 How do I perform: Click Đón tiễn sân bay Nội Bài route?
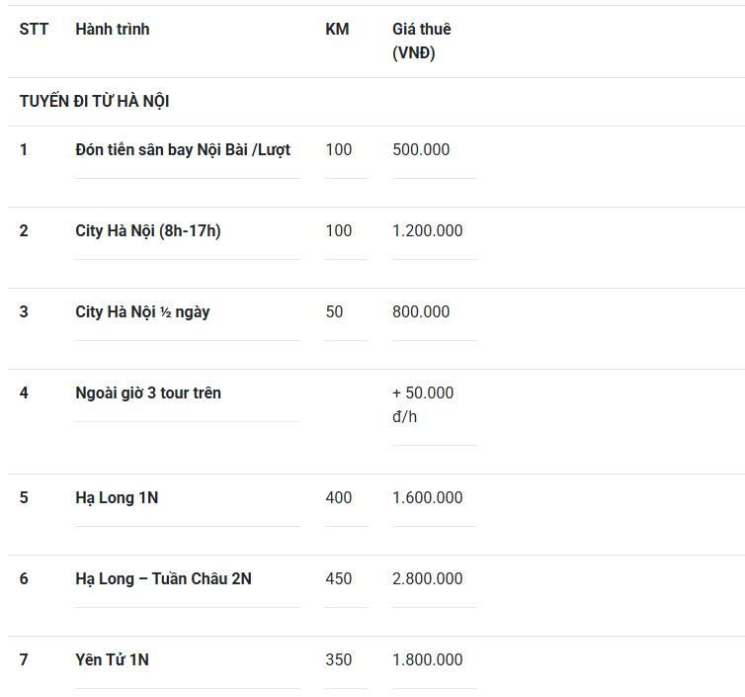(x=183, y=150)
